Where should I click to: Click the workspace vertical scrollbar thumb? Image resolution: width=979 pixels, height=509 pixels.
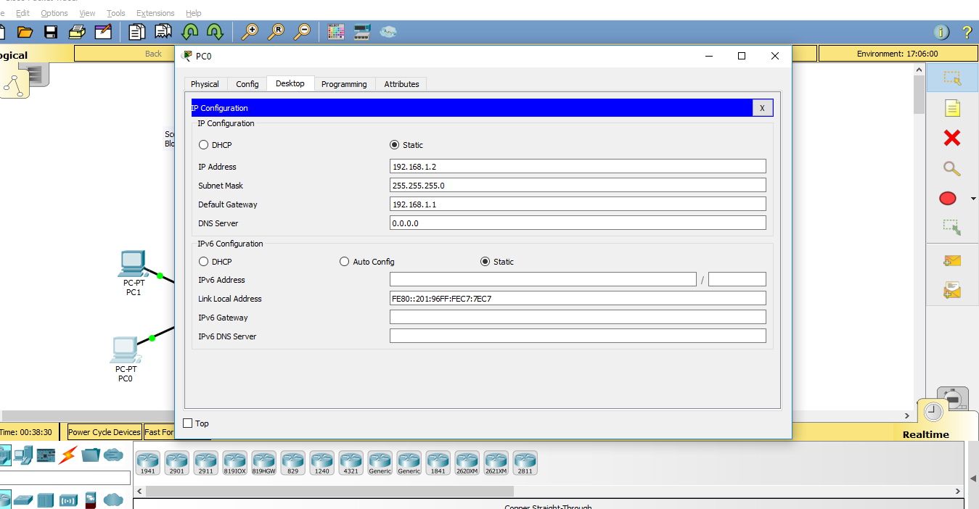click(919, 94)
